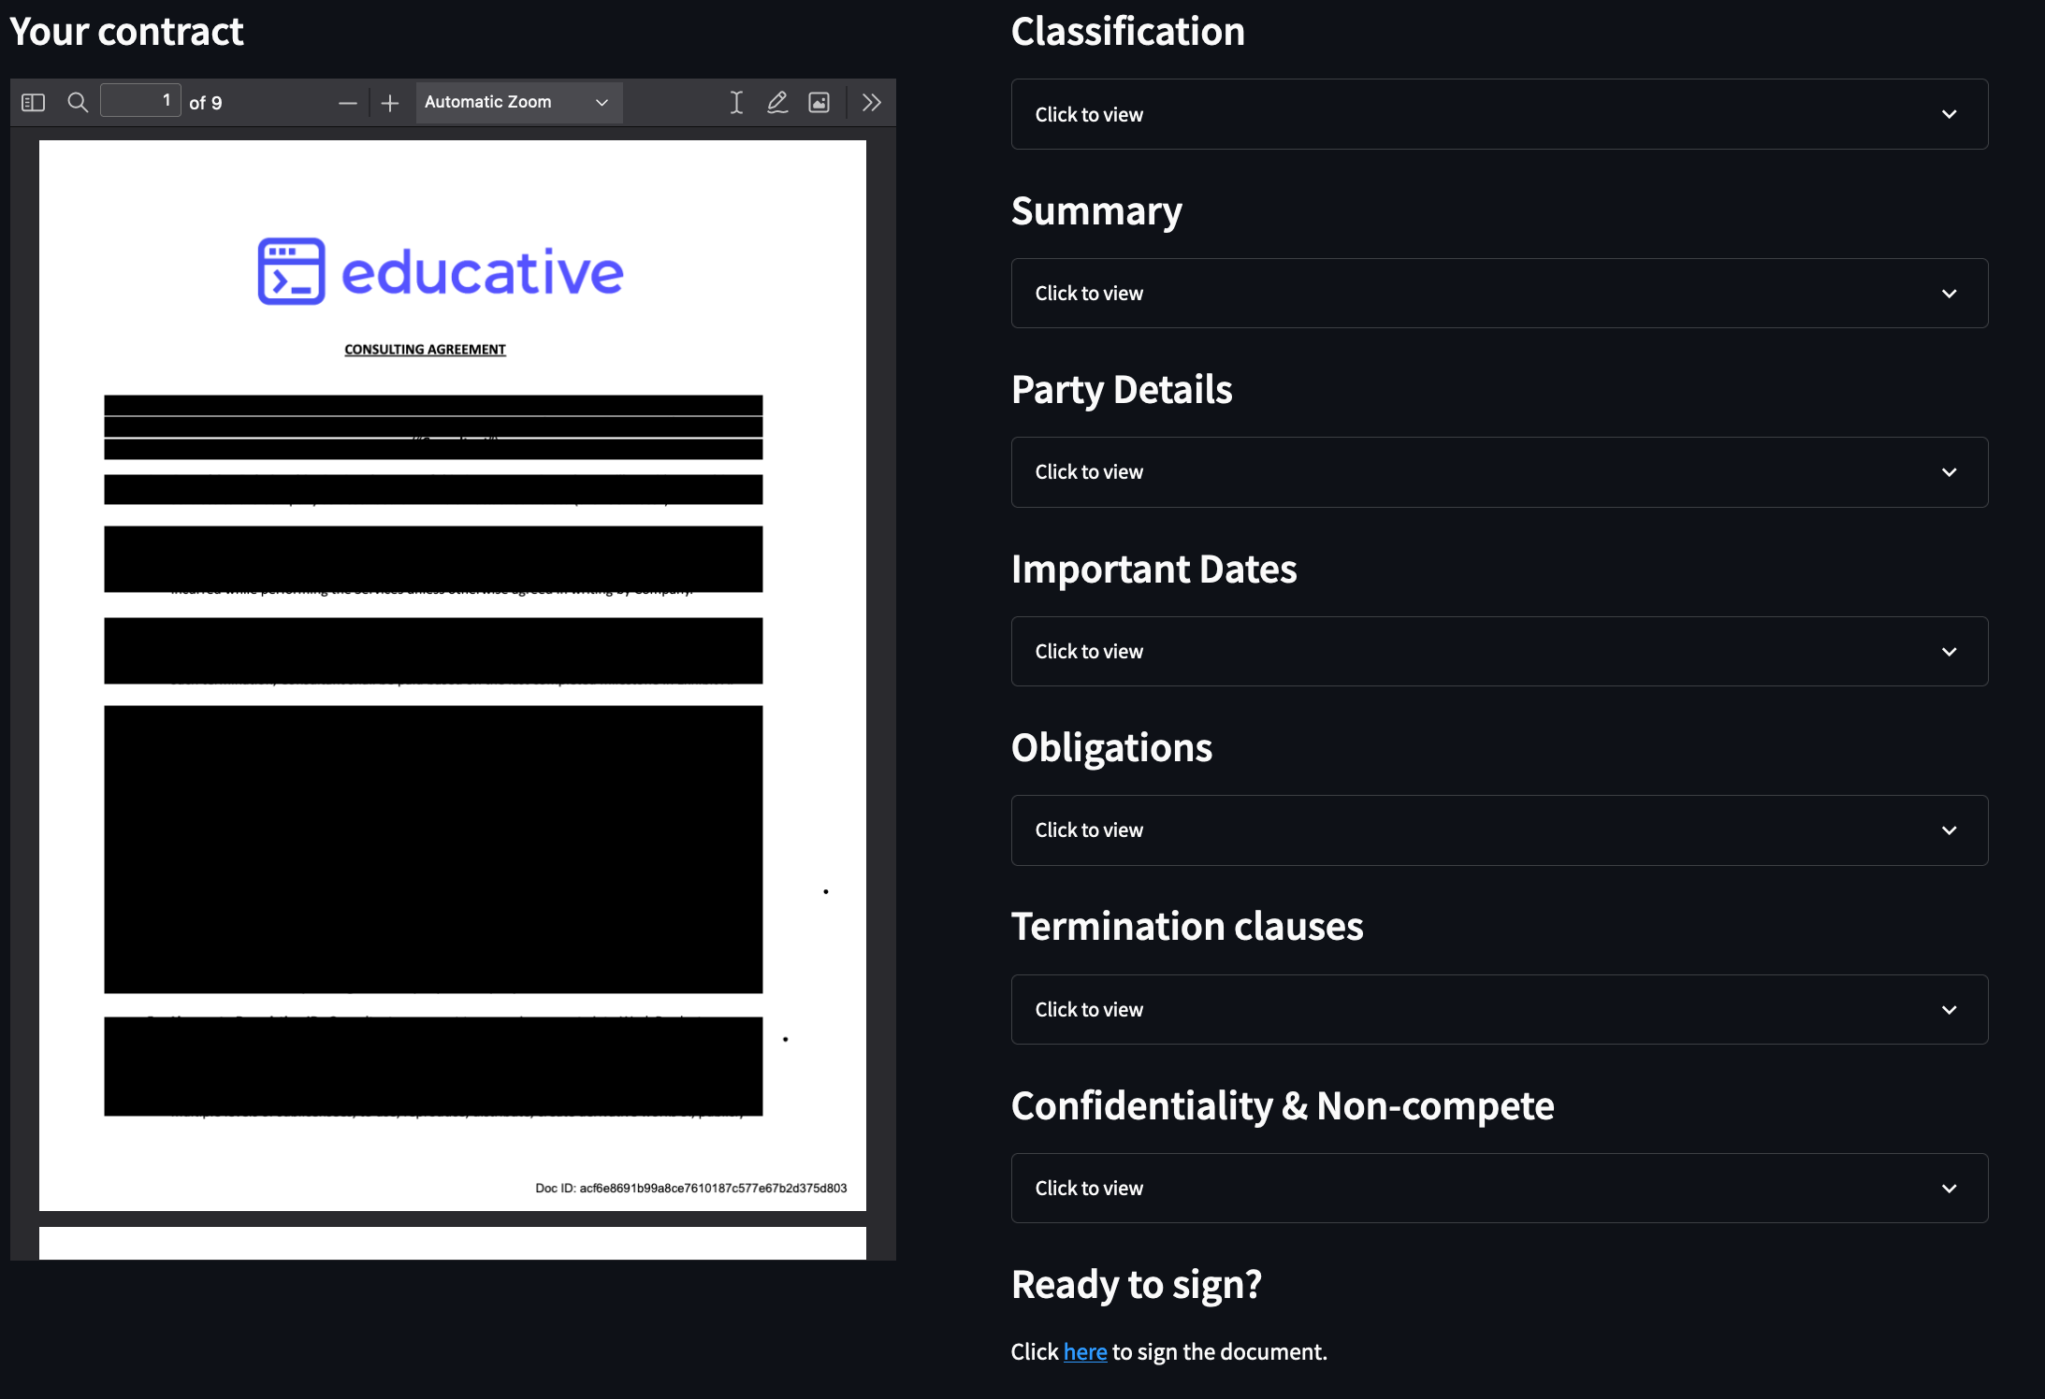Select the text selection cursor tool
2045x1399 pixels.
(x=736, y=103)
